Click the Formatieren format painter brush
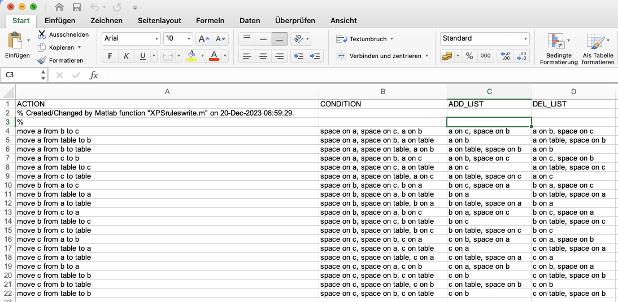 coord(42,60)
